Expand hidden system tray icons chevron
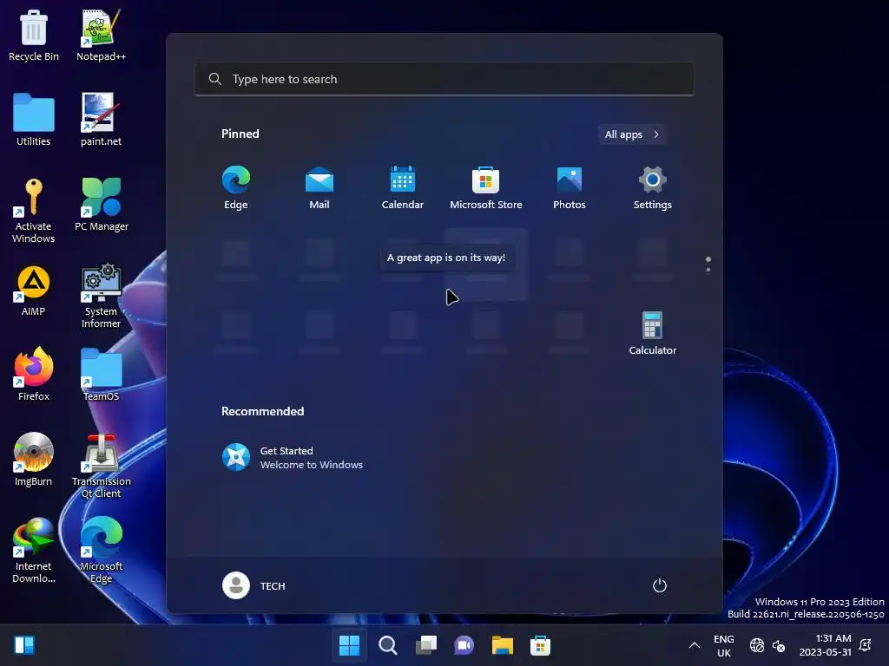 coord(694,645)
